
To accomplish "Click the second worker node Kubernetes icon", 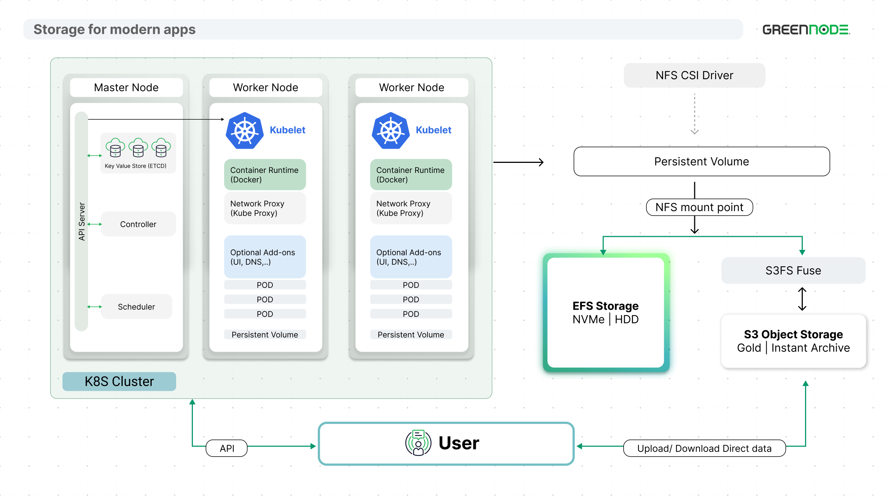I will (391, 131).
